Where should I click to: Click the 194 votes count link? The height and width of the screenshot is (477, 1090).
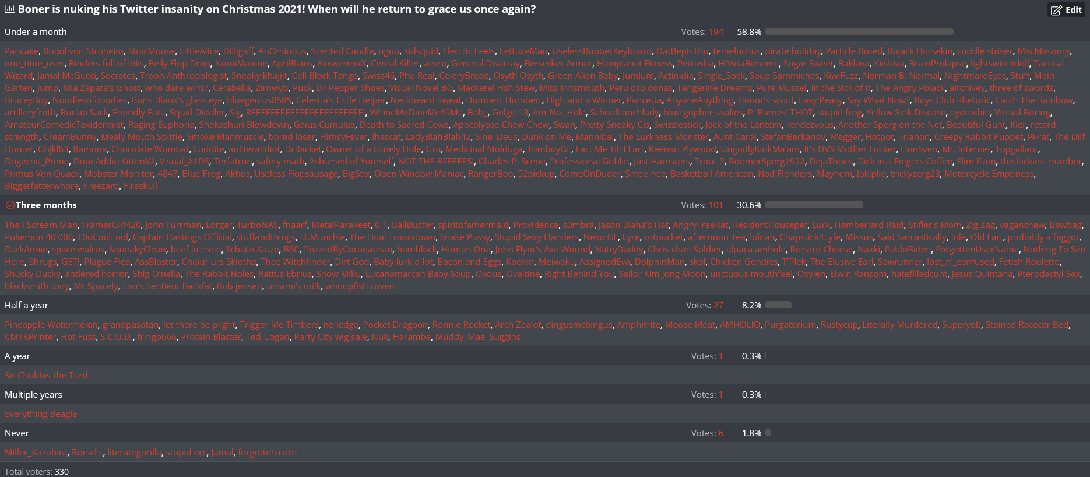tap(716, 32)
